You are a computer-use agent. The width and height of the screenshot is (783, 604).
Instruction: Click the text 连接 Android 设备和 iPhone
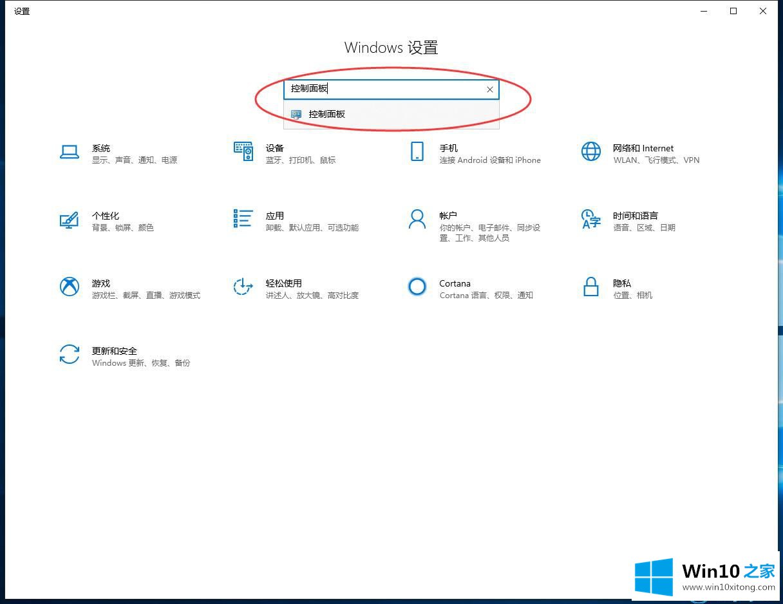pos(490,160)
